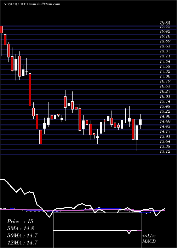
Task: Select the 13.64 price axis label
Action: [165, 141]
